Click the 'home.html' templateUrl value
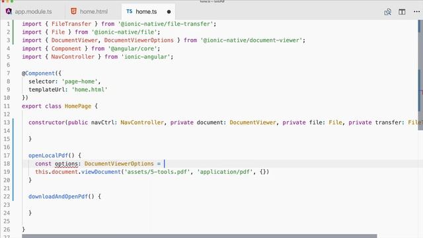Viewport: 423px width, 238px height. [x=89, y=90]
